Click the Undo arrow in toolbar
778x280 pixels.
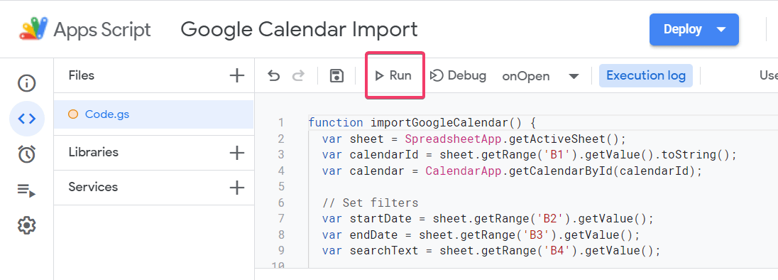(273, 75)
